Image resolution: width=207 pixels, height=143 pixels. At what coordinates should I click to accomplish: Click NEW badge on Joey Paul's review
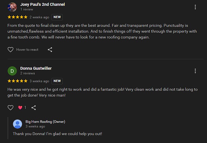(x=57, y=17)
